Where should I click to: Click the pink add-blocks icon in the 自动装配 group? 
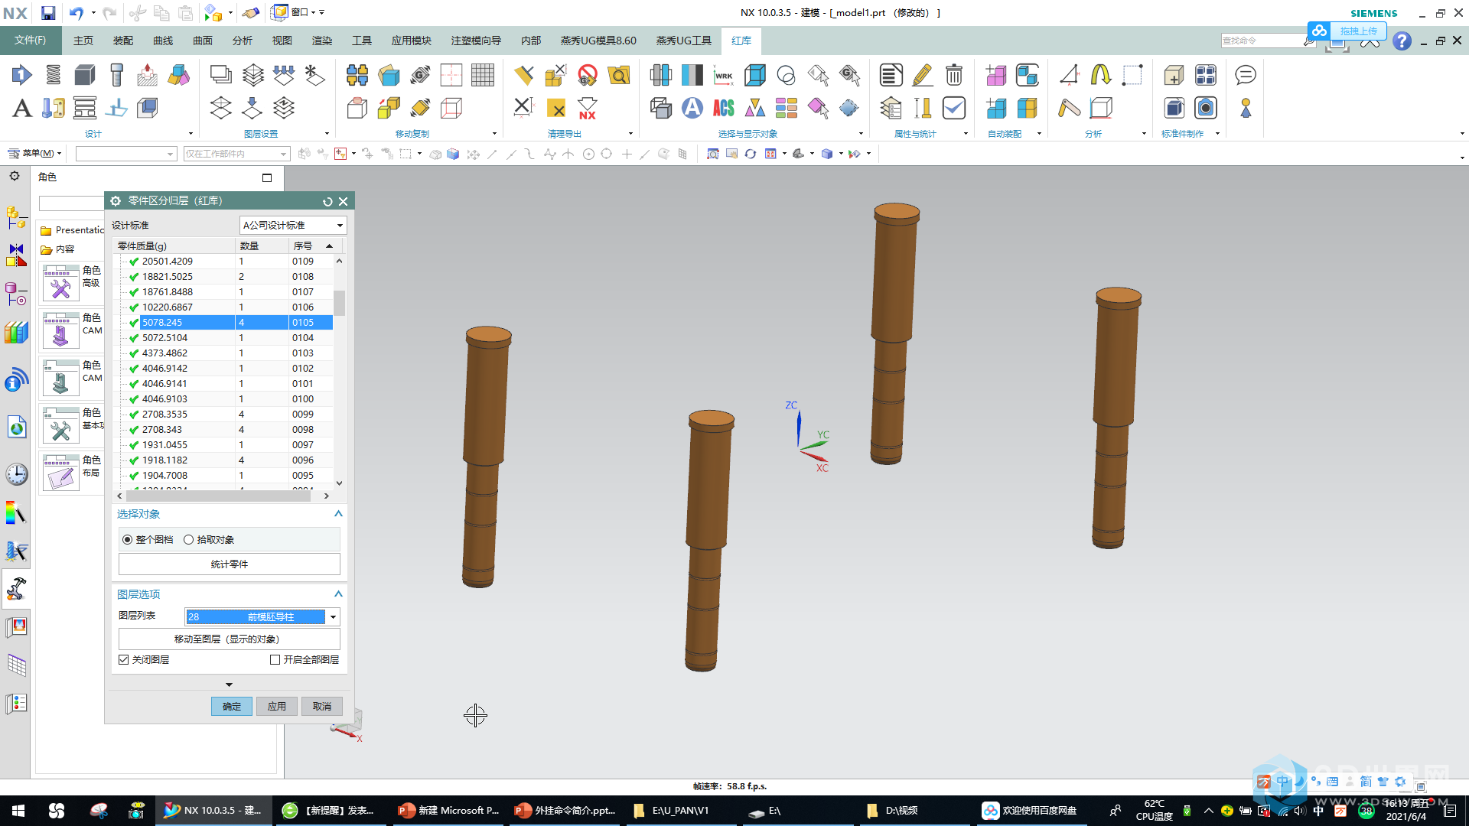click(x=995, y=75)
